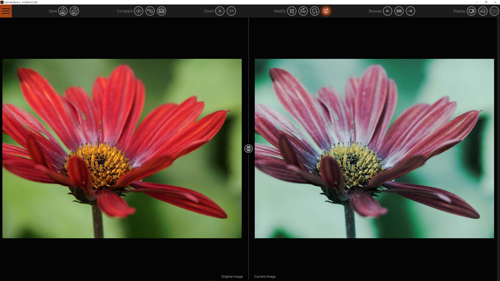Show the histogram display
This screenshot has height=281, width=500.
493,11
